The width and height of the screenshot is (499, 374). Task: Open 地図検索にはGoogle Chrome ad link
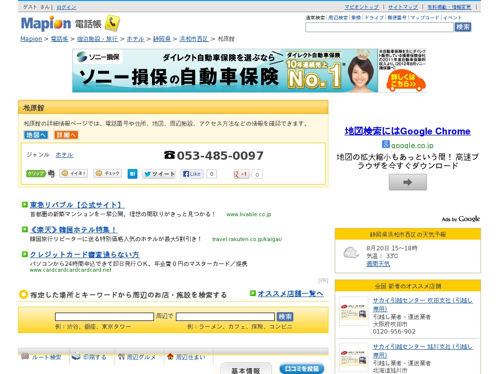pyautogui.click(x=408, y=131)
